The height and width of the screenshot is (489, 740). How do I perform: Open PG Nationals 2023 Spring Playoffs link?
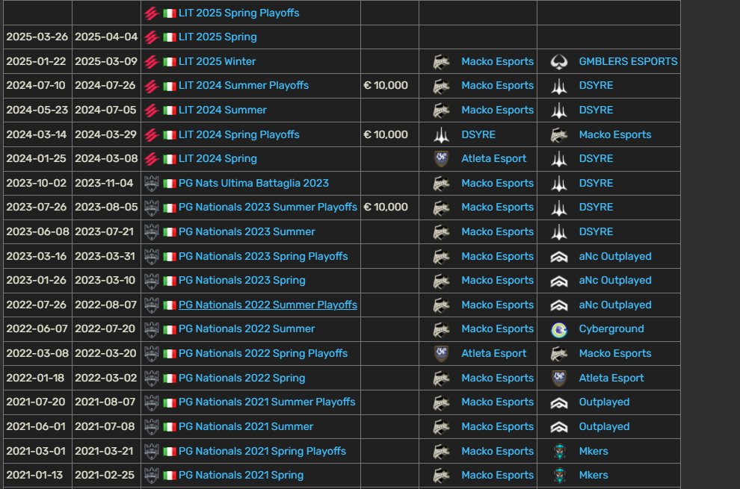pyautogui.click(x=263, y=256)
